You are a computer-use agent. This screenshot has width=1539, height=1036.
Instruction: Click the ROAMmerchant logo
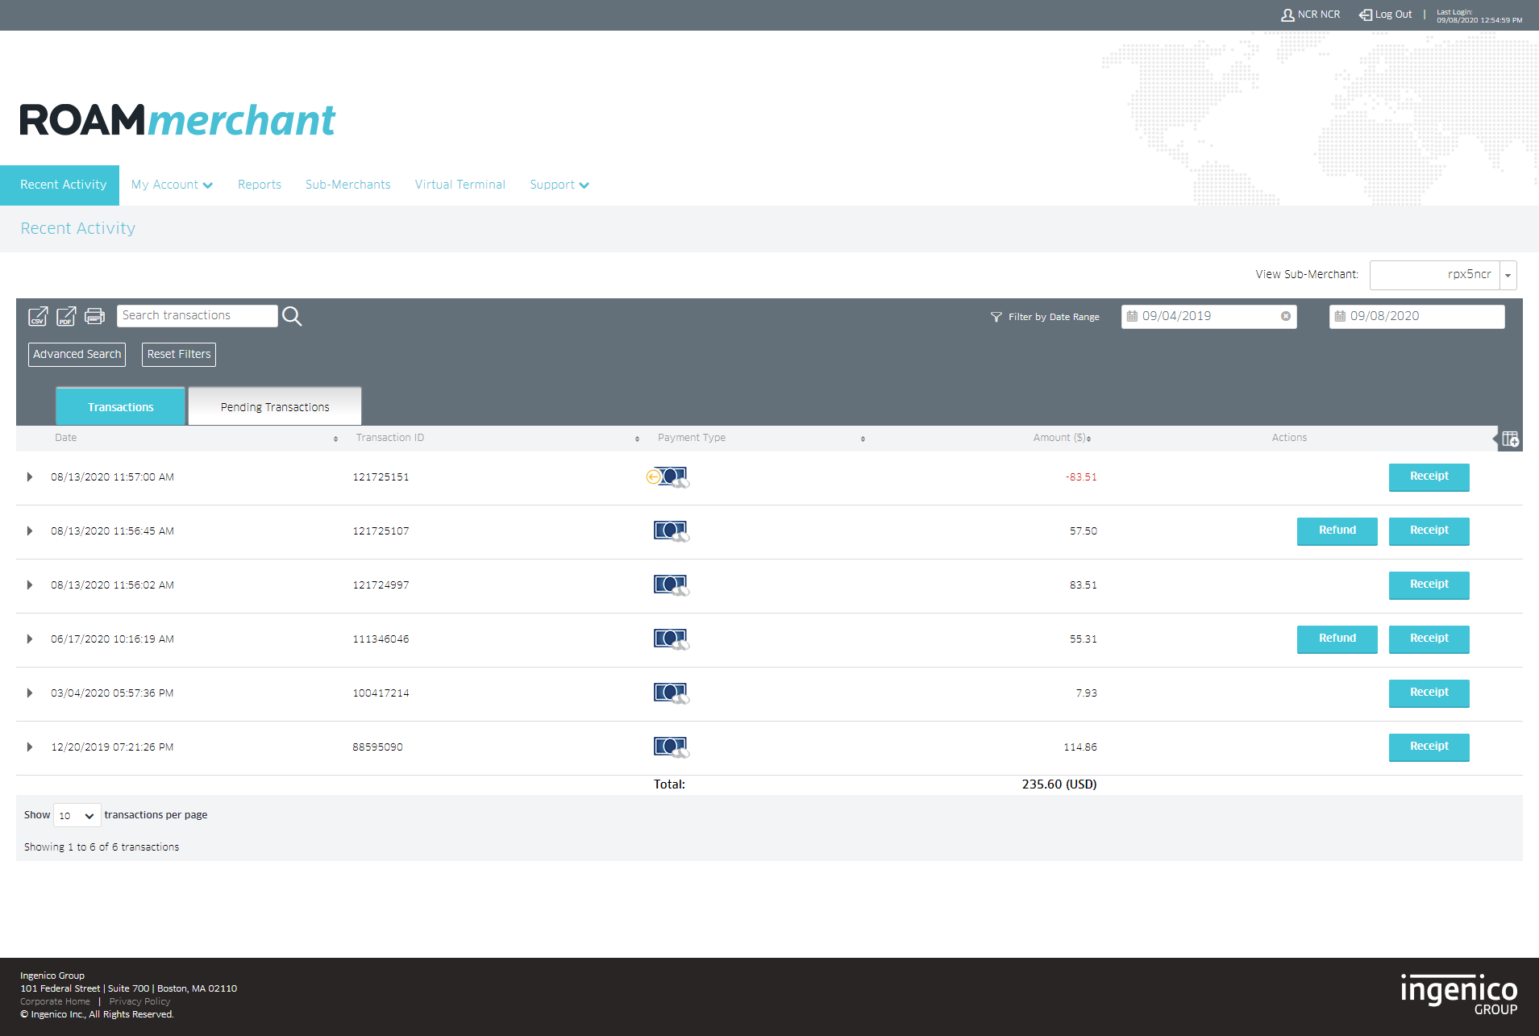(177, 120)
